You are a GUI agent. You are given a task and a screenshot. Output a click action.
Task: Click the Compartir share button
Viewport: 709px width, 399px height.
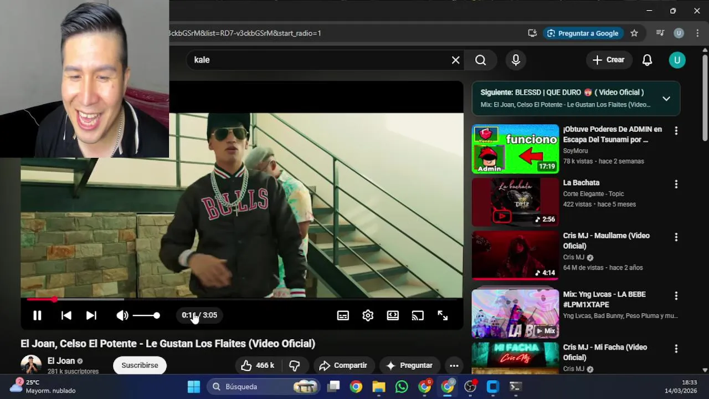click(343, 365)
